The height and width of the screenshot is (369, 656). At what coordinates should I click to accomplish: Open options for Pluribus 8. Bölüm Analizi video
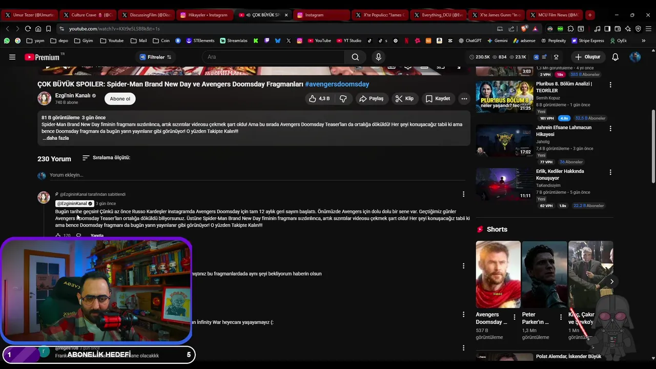pos(610,85)
